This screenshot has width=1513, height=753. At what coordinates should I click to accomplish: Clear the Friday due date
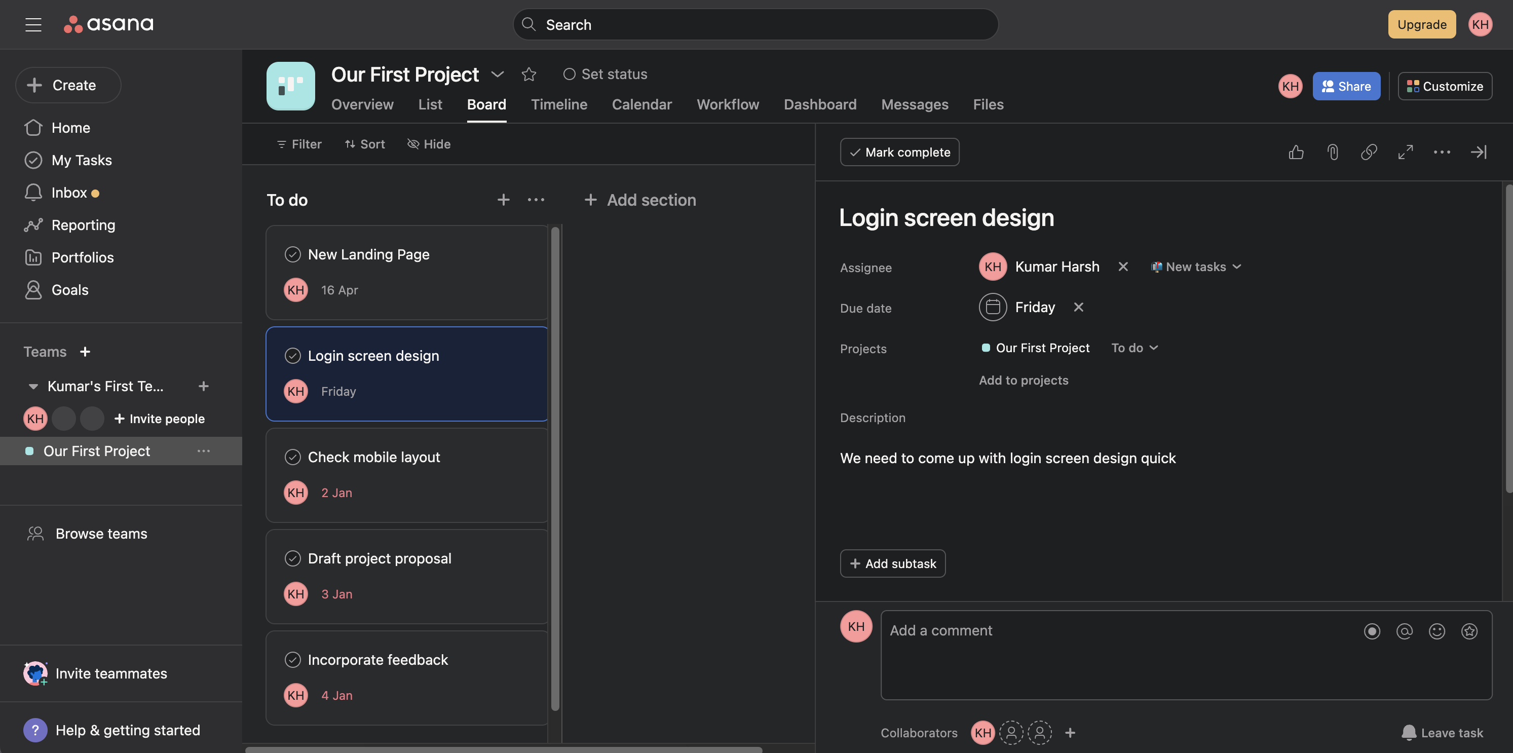point(1078,307)
